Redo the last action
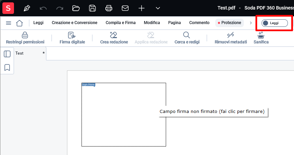The width and height of the screenshot is (294, 155). [x=60, y=8]
